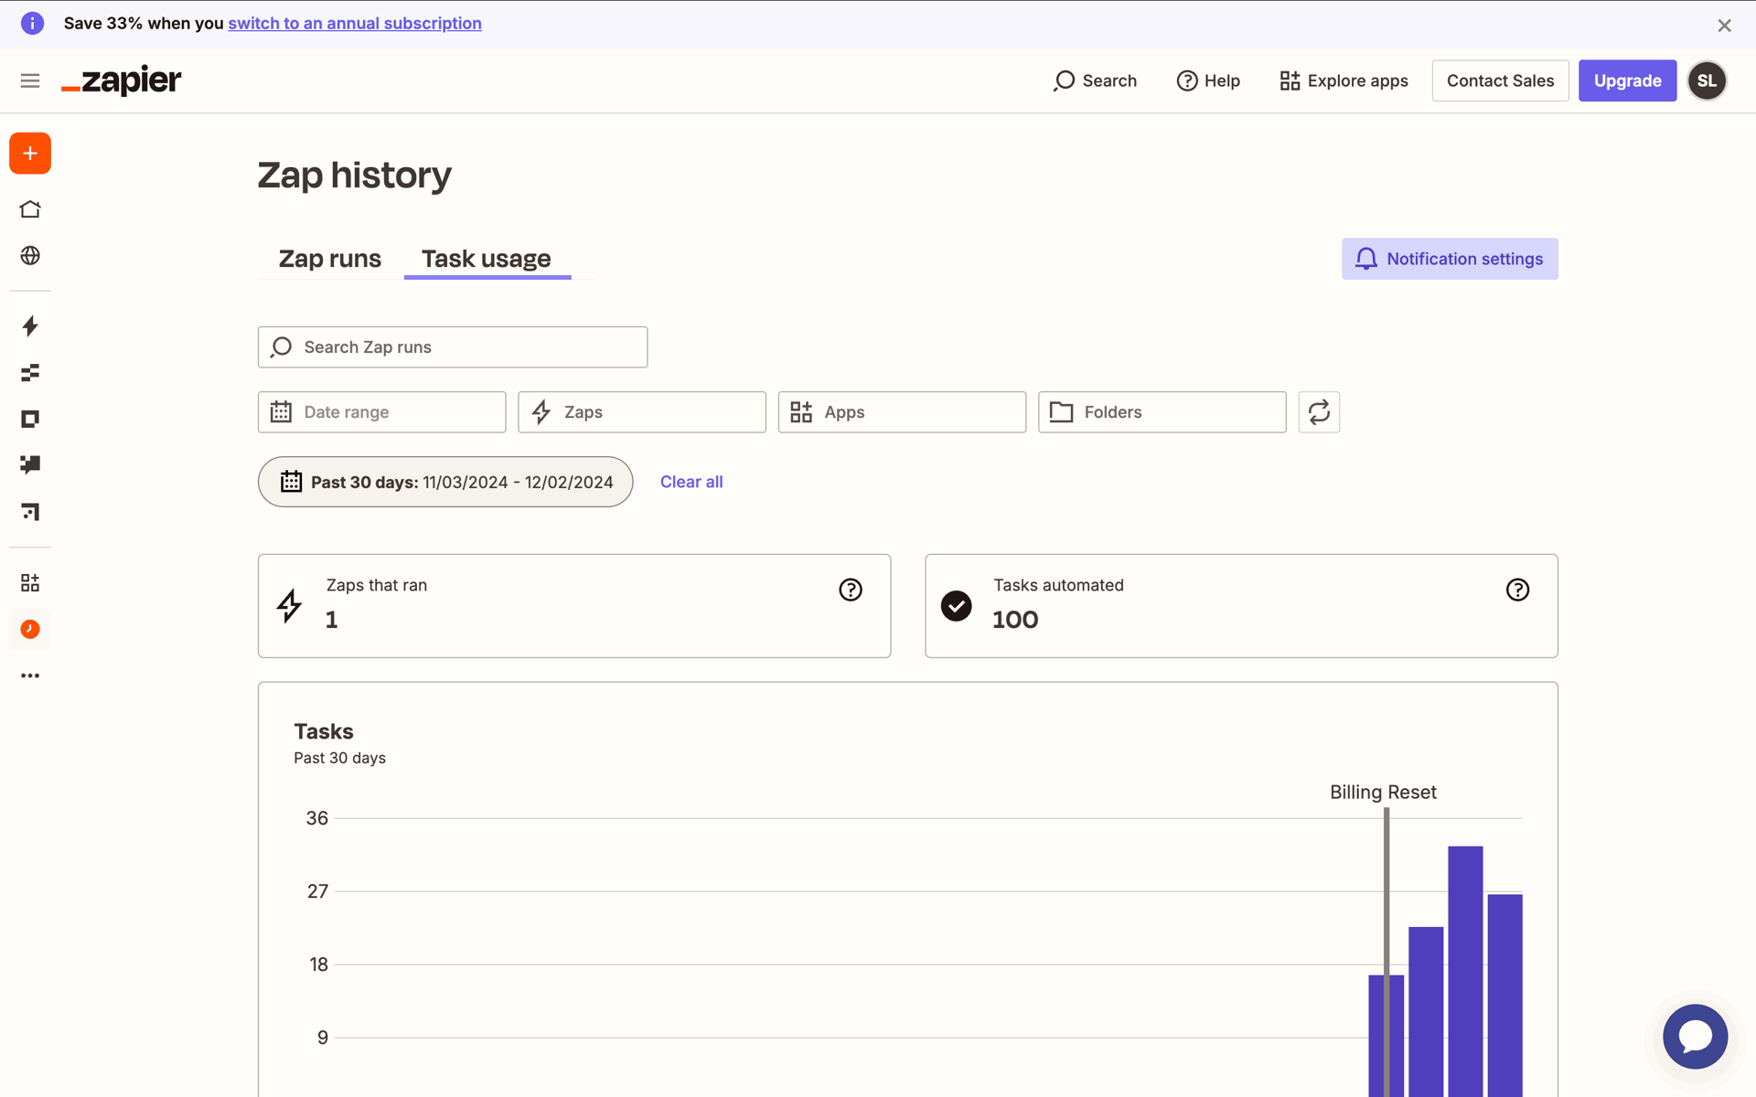Click the Billing Reset marker line
The height and width of the screenshot is (1097, 1756).
click(1387, 951)
